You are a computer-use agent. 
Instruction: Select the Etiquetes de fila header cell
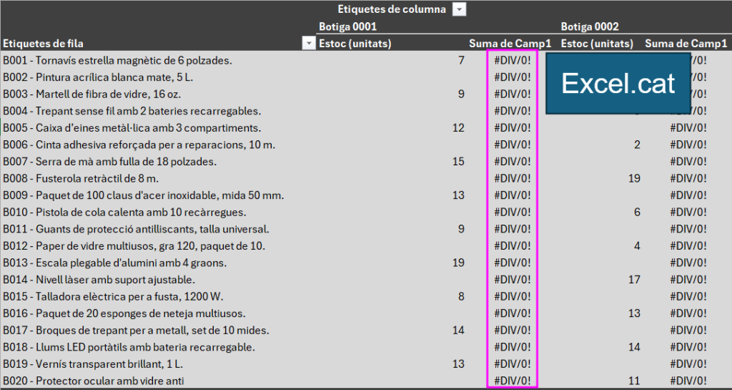coord(44,44)
